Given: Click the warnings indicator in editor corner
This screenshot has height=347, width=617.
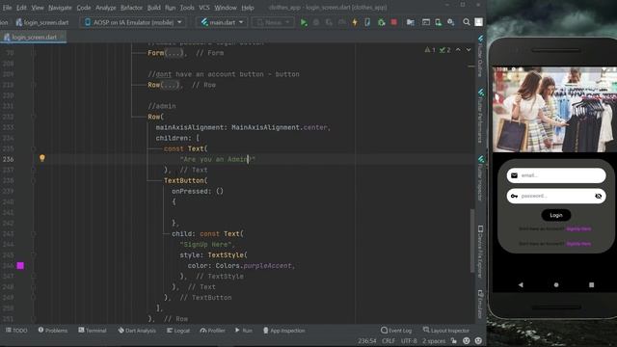Looking at the screenshot, I should pyautogui.click(x=430, y=50).
